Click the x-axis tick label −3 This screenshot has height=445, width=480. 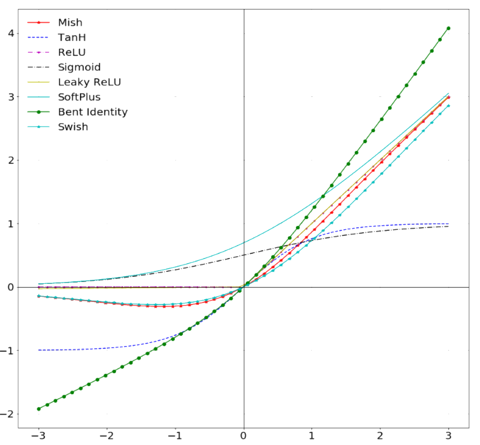point(38,436)
